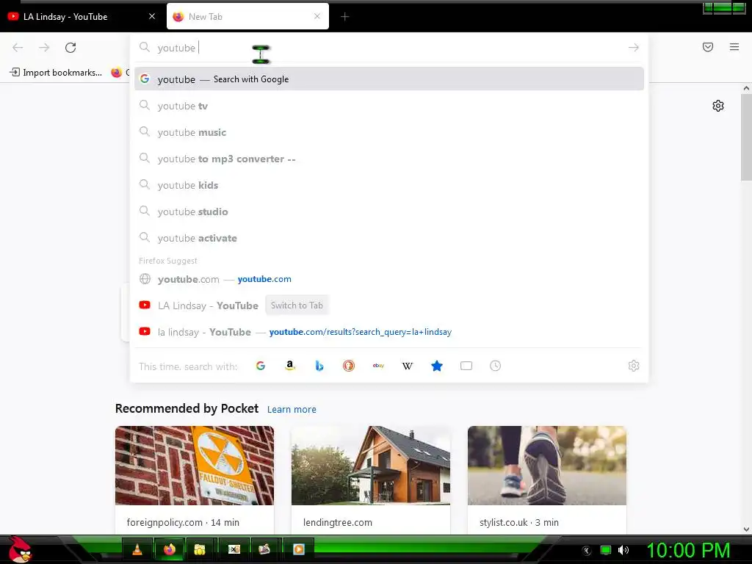Select 'youtube studio' suggestion
The image size is (752, 564).
(389, 211)
